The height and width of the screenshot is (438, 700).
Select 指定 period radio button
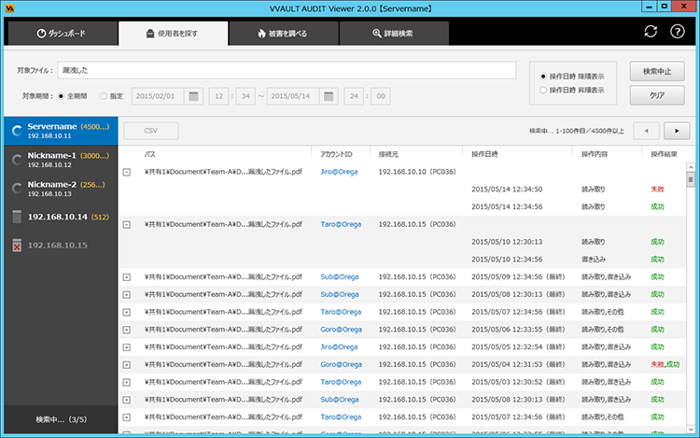click(103, 96)
